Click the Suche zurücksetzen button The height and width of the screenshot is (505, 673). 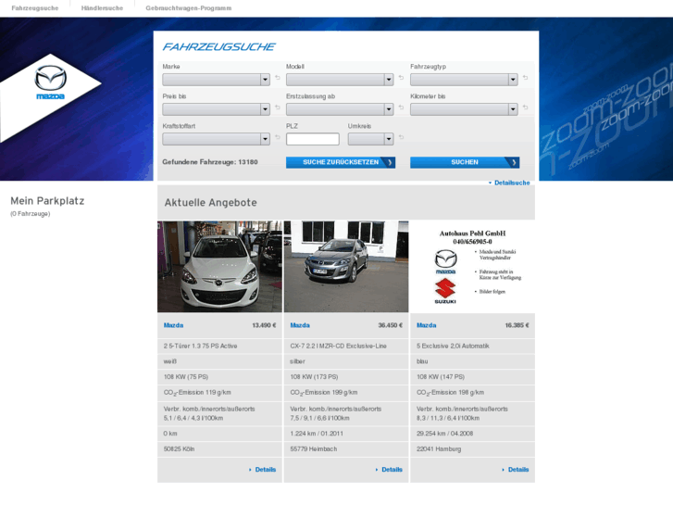tap(341, 162)
